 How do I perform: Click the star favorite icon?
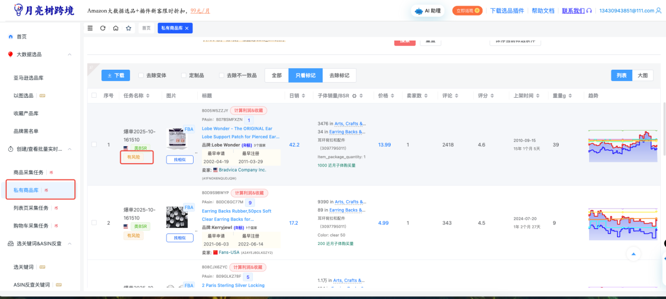[129, 28]
